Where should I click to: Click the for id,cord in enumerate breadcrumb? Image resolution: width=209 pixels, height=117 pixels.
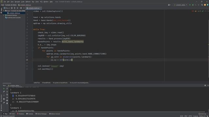coord(80,83)
